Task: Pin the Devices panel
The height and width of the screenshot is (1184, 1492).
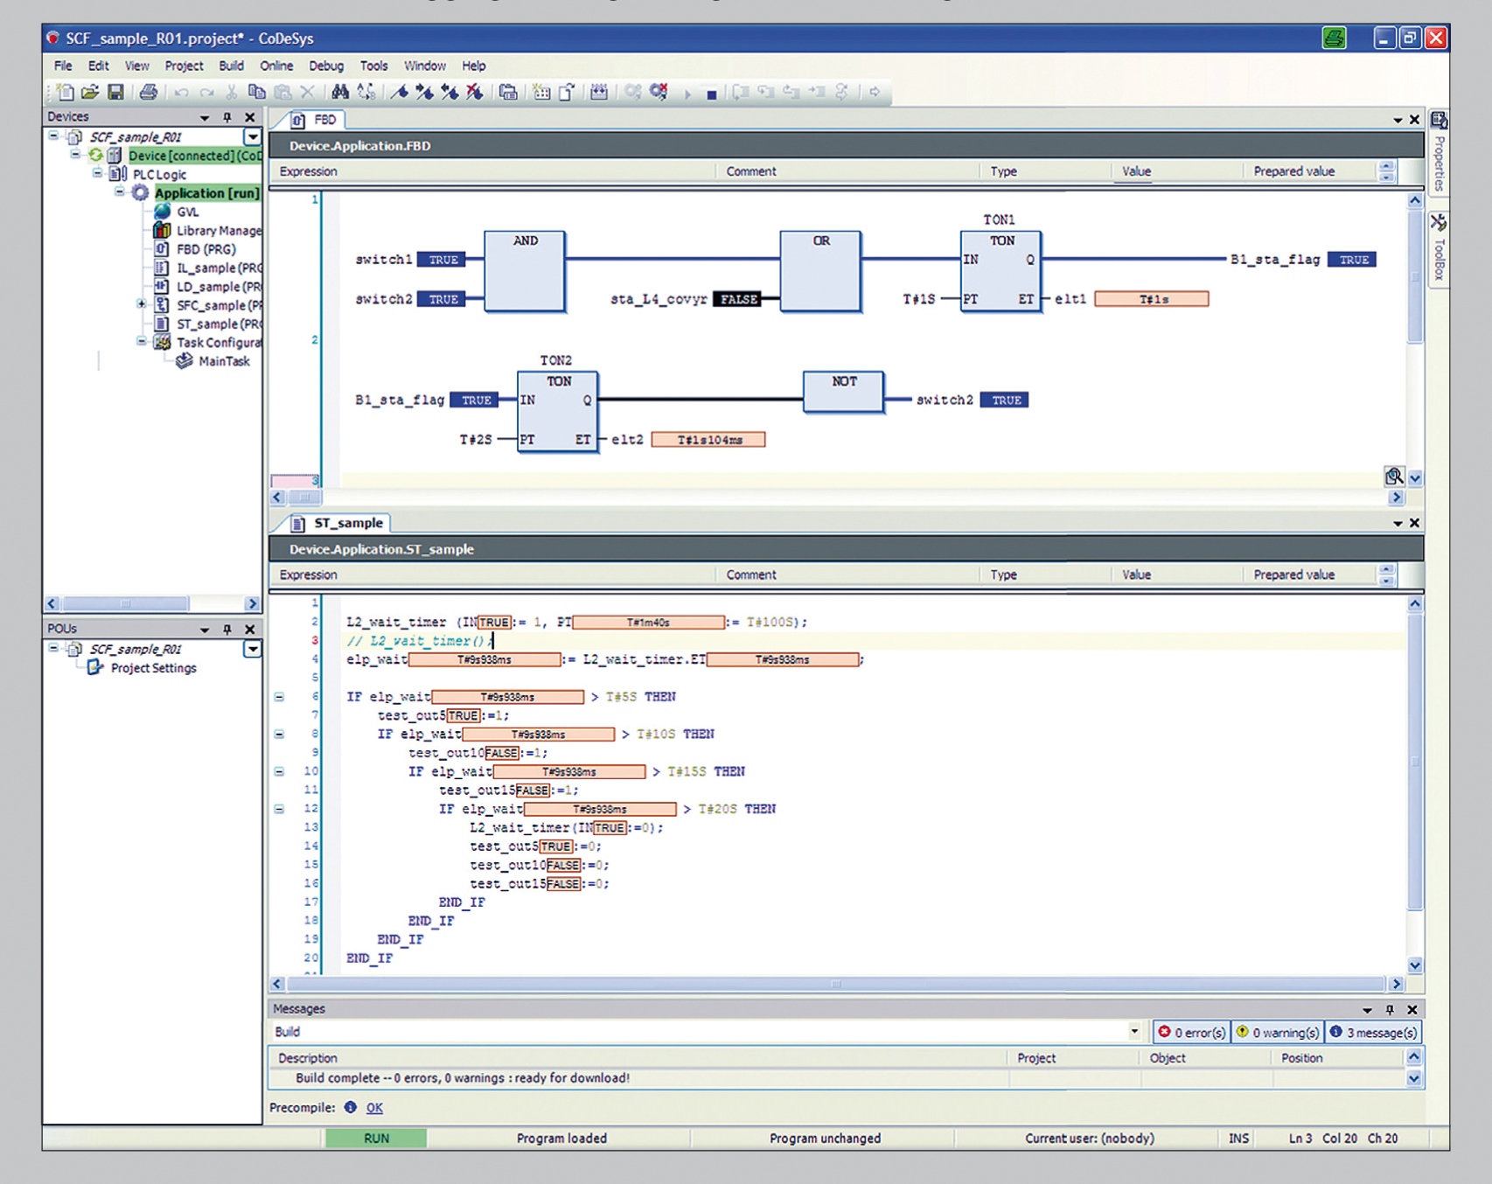Action: [x=227, y=117]
